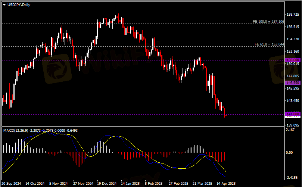Select the 27 Feb 2025 date label
Screen dimensions: 302x187
click(x=178, y=184)
